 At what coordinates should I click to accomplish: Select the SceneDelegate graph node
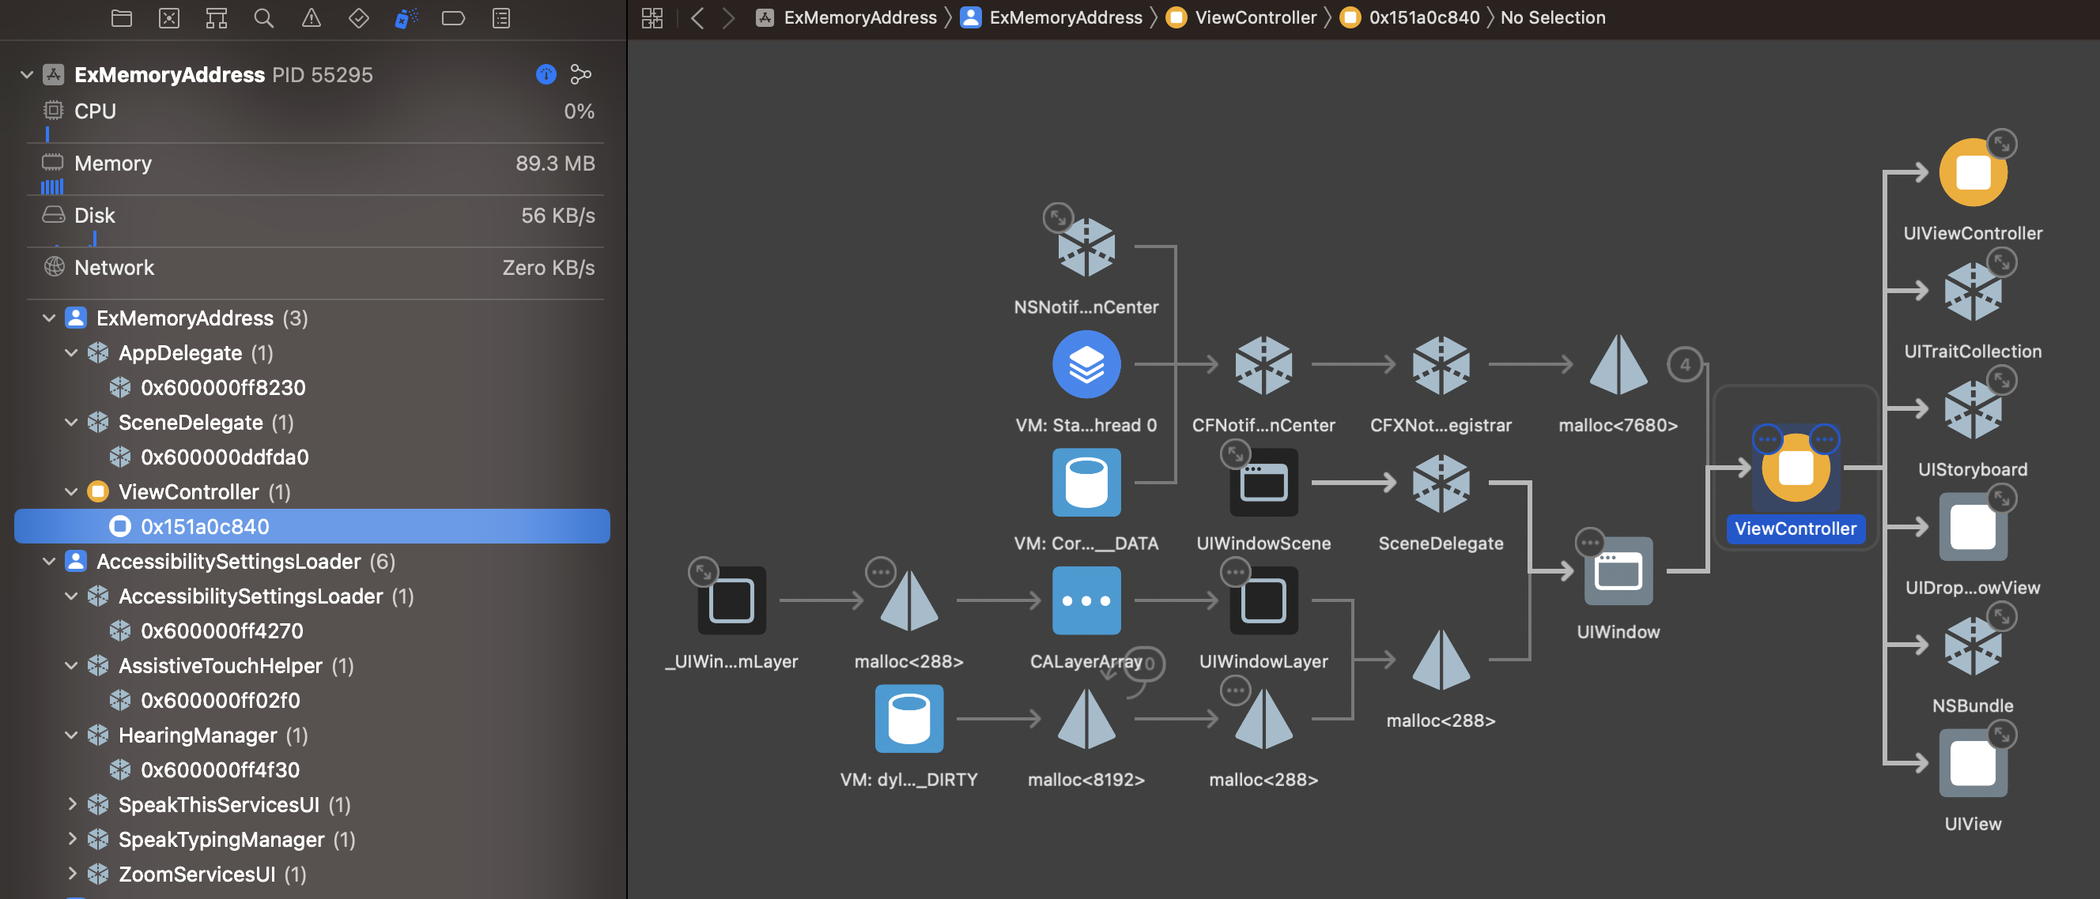coord(1440,483)
